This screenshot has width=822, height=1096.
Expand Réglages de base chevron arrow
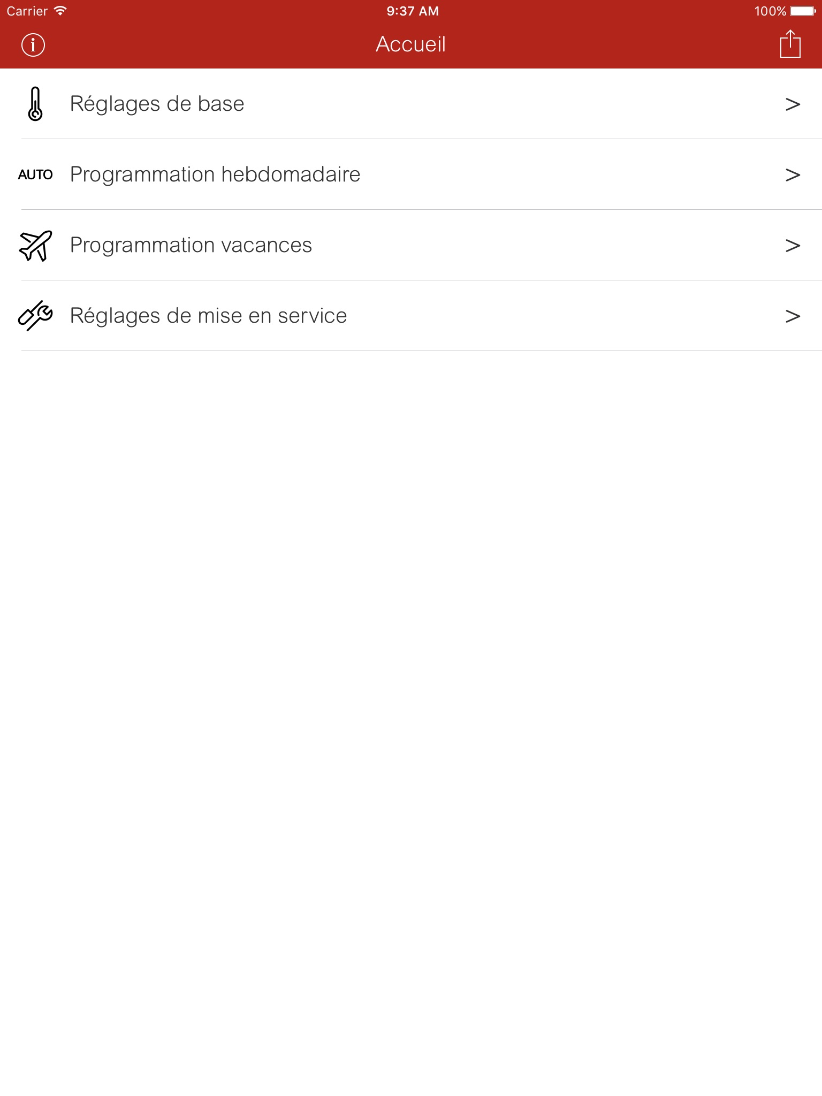793,104
